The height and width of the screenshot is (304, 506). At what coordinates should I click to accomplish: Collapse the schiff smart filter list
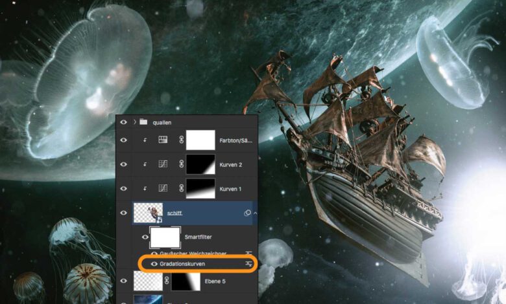255,213
